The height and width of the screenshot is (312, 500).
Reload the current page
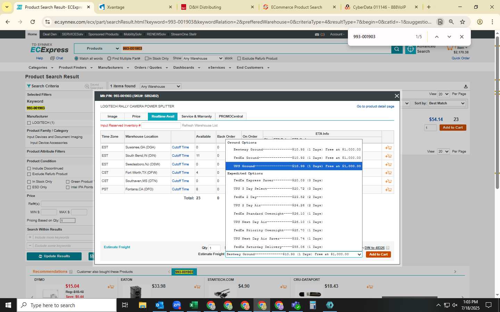pos(33,22)
